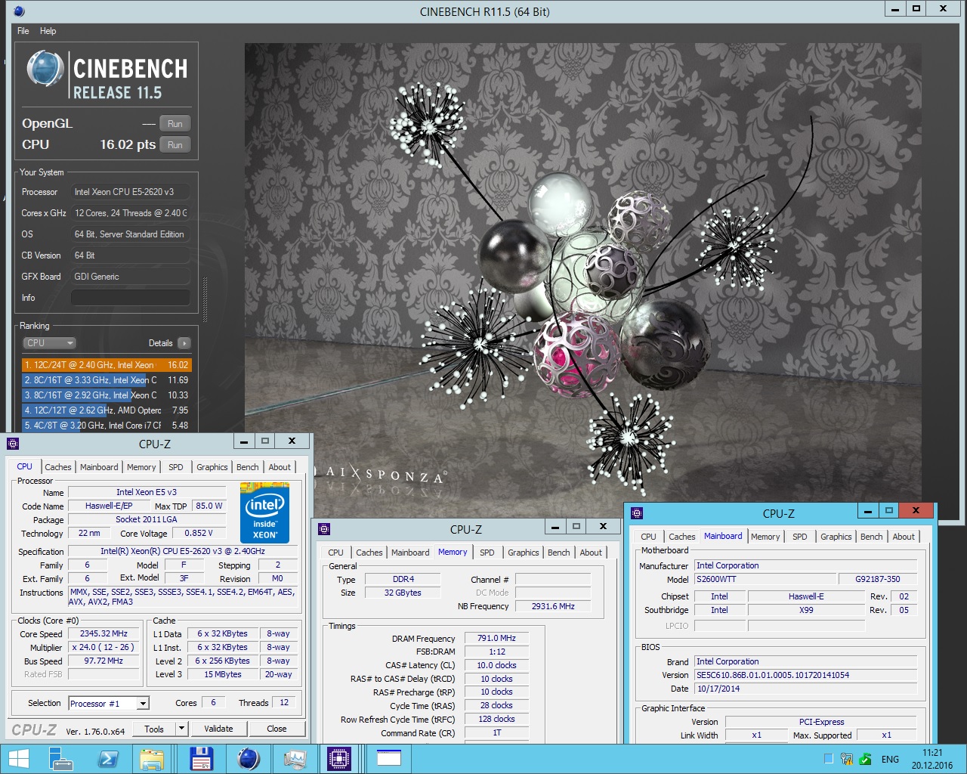Switch to Cinebench via its taskbar icon
Image resolution: width=967 pixels, height=774 pixels.
pos(248,759)
